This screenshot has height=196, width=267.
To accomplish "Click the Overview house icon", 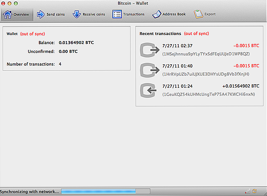I will (x=8, y=14).
